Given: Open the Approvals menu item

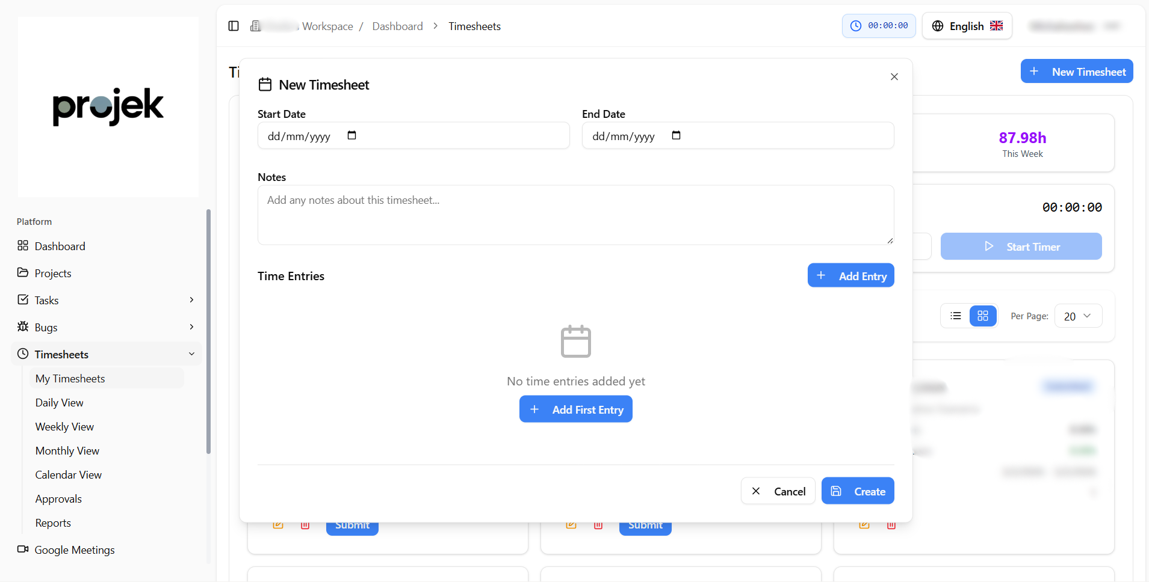Looking at the screenshot, I should click(58, 498).
